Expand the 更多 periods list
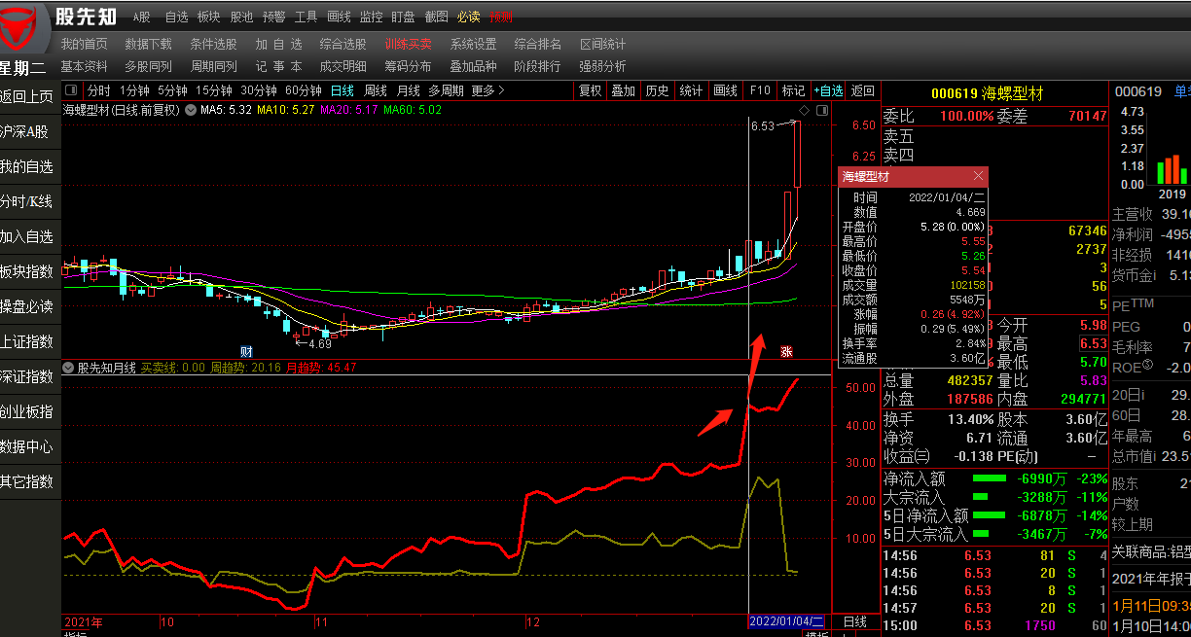 [487, 90]
